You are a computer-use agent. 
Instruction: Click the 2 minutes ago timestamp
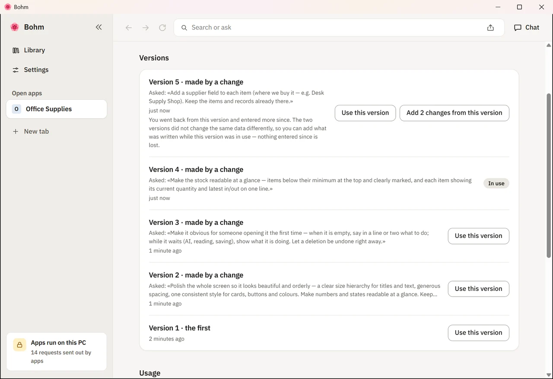point(167,339)
